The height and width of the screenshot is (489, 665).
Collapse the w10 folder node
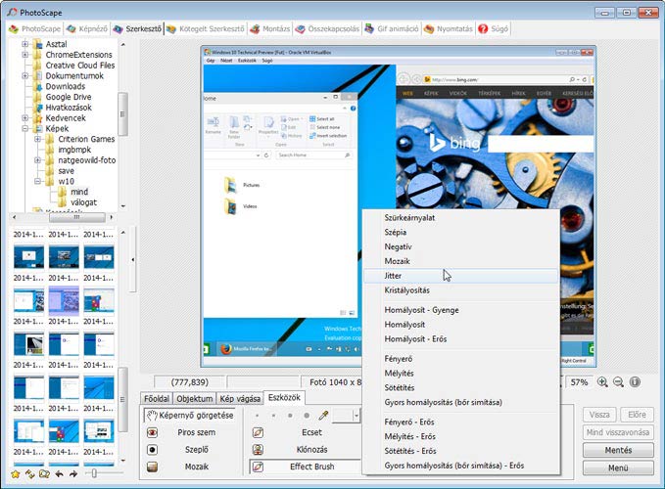click(x=36, y=181)
